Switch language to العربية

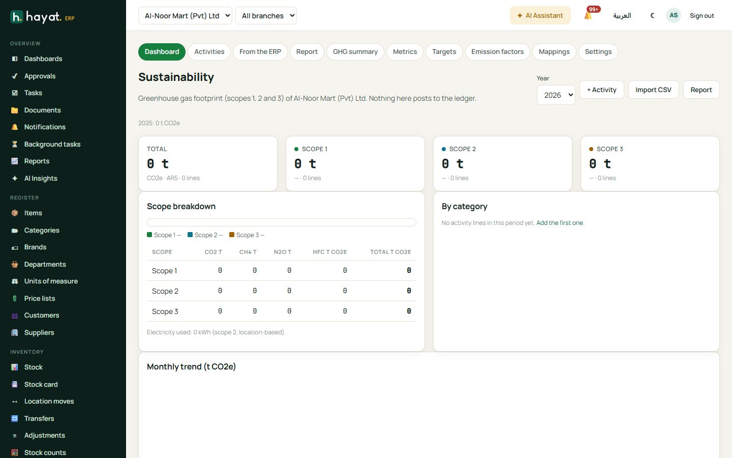point(622,16)
